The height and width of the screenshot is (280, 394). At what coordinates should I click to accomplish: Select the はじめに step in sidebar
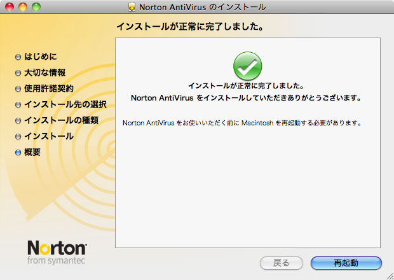tap(41, 57)
